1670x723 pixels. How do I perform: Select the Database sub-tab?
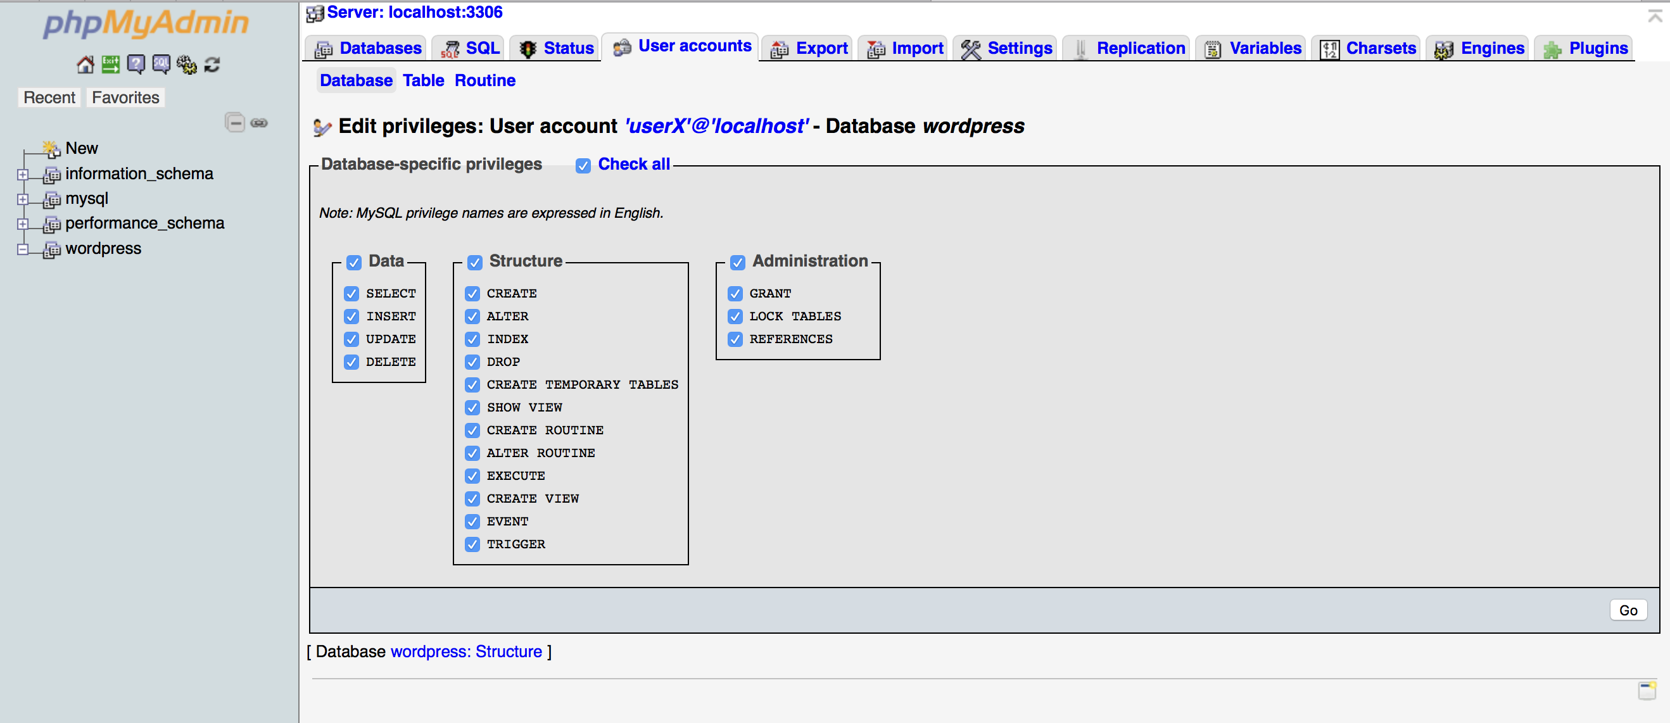click(356, 81)
